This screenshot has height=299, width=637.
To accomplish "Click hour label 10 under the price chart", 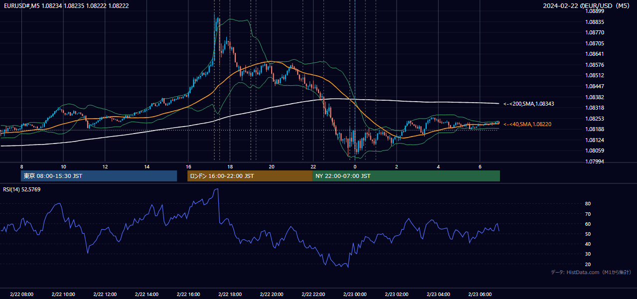I will point(63,166).
